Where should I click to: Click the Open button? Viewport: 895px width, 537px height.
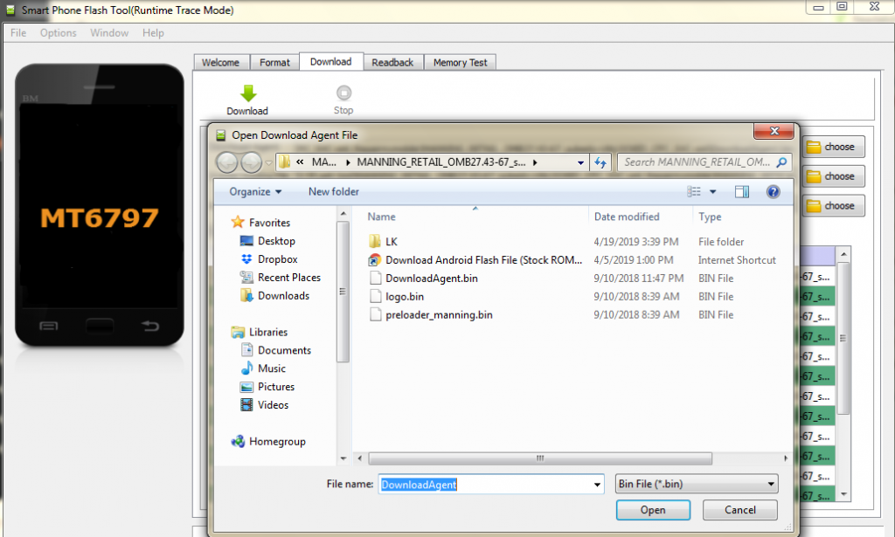[652, 510]
